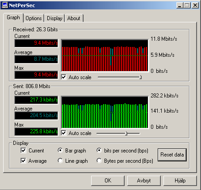Choose Bytes per second (Bps) option
This screenshot has width=201, height=190.
(x=99, y=160)
